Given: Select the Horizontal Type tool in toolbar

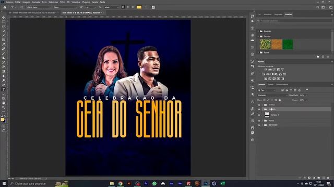Looking at the screenshot, I should pos(4,89).
